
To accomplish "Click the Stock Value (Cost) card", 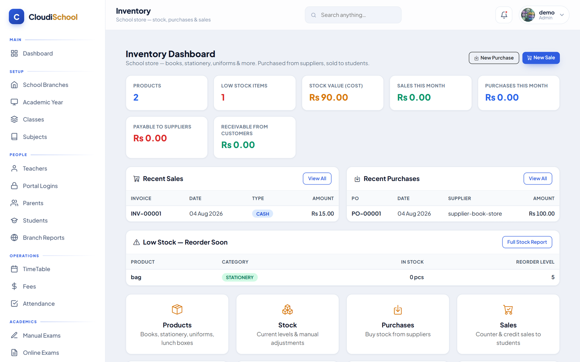I will coord(343,93).
